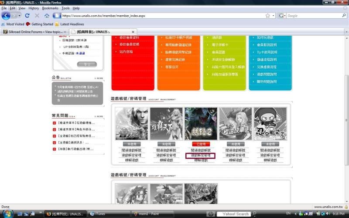The height and width of the screenshot is (218, 349).
Task: Click the search magnifier icon in search bar
Action: [344, 16]
